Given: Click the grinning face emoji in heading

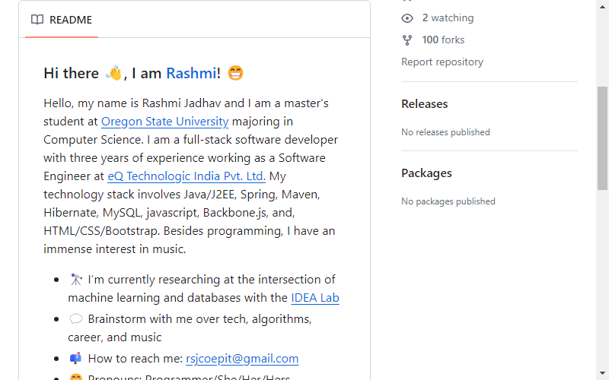Looking at the screenshot, I should 235,73.
